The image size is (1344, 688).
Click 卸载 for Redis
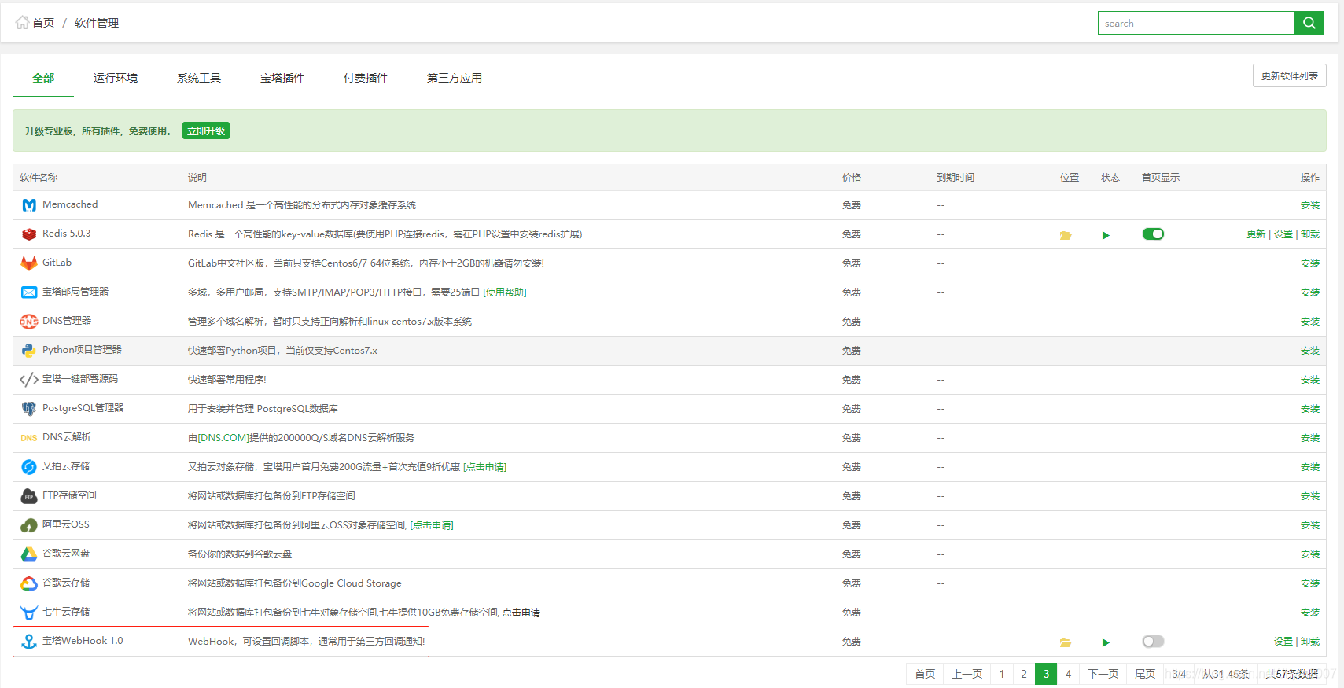(1310, 234)
